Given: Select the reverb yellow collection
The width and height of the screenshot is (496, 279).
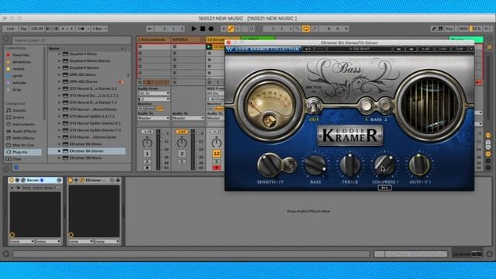Looking at the screenshot, I should click(x=19, y=69).
